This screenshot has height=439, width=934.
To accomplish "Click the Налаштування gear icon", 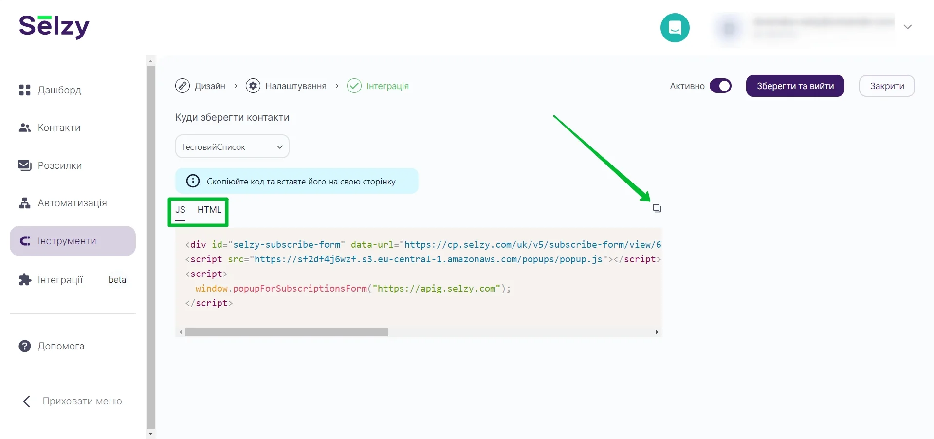I will pos(253,86).
